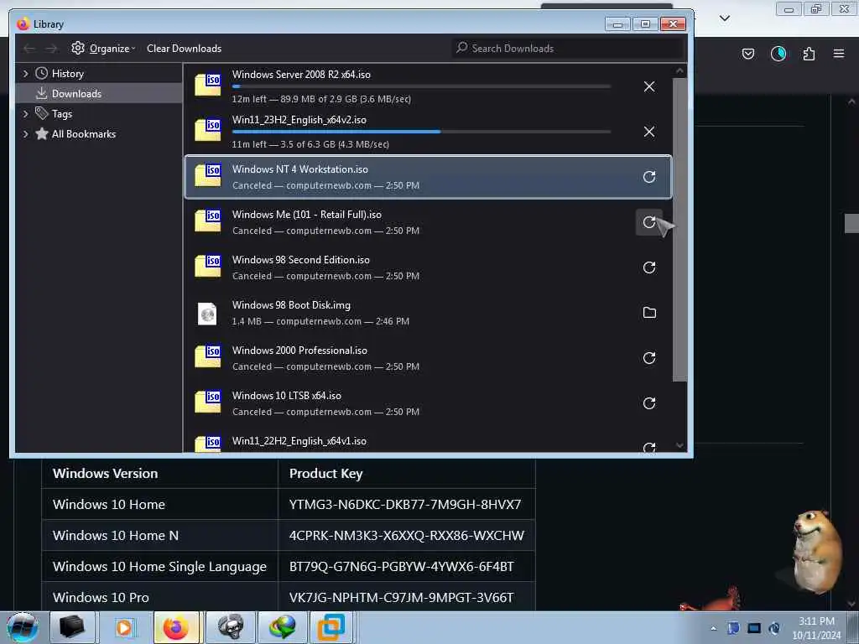Expand the History tree node
859x644 pixels.
coord(25,74)
